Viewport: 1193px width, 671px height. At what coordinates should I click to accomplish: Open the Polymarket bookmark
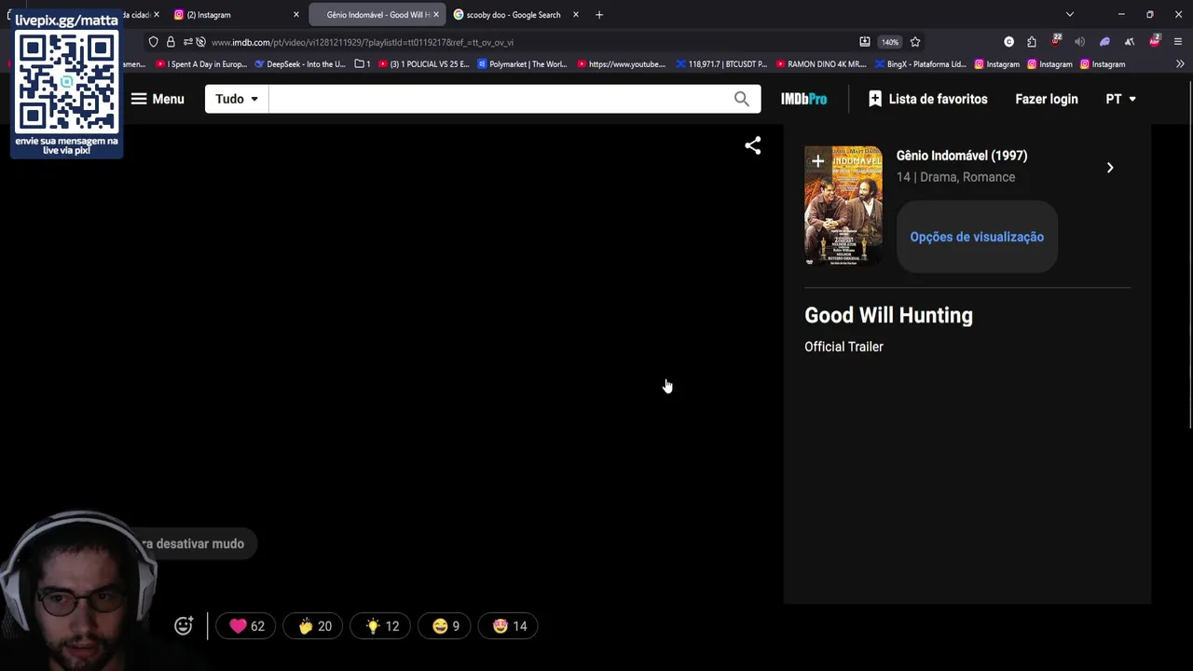(x=522, y=64)
